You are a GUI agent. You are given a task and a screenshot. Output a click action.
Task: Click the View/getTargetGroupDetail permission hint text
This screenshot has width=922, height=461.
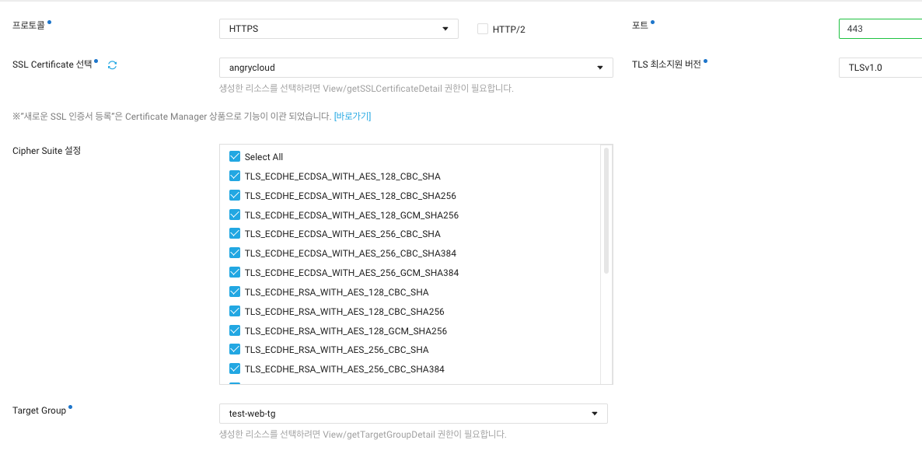tap(363, 435)
